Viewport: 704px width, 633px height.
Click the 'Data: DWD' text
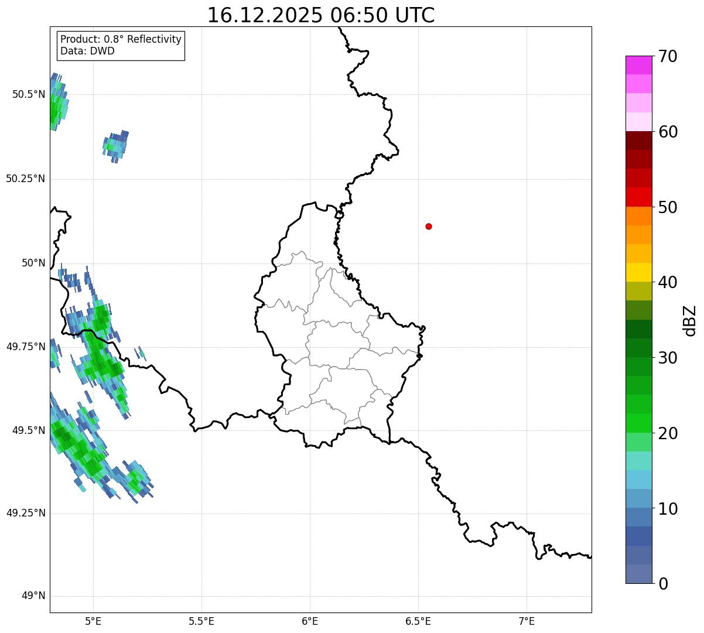pos(87,51)
